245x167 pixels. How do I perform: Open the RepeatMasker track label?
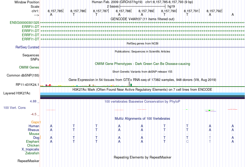point(28,161)
